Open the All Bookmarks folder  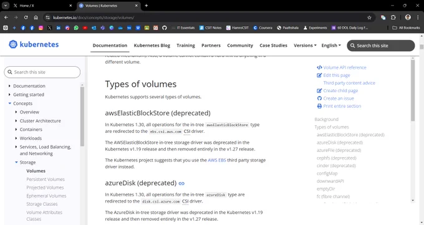tap(407, 28)
